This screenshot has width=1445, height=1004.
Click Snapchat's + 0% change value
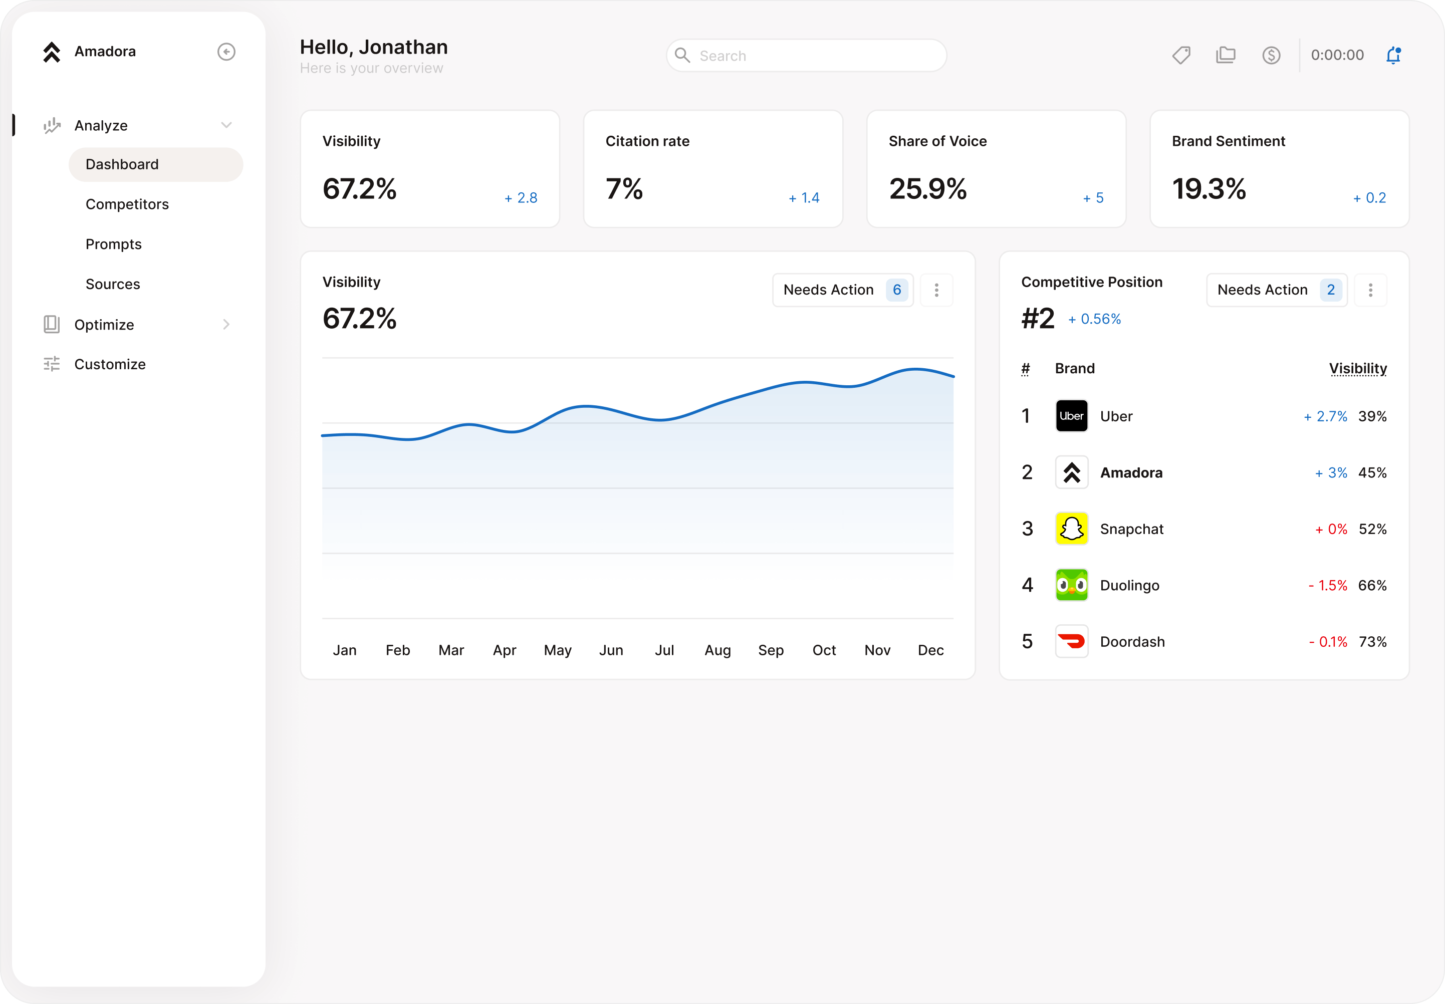point(1331,530)
